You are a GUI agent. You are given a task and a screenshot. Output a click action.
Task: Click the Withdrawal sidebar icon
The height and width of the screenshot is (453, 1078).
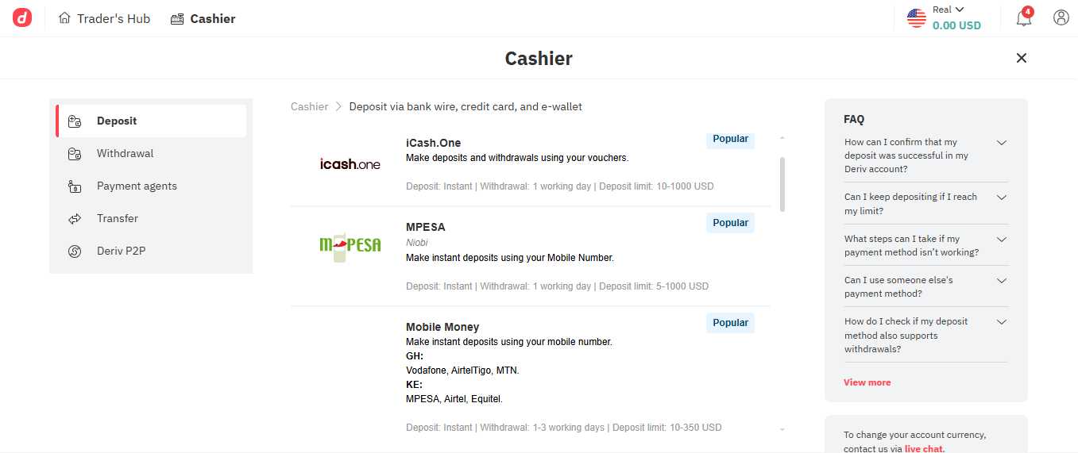pos(75,154)
